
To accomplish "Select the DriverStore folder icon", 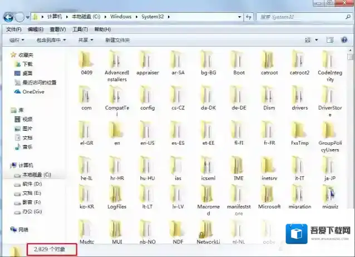I will [329, 95].
